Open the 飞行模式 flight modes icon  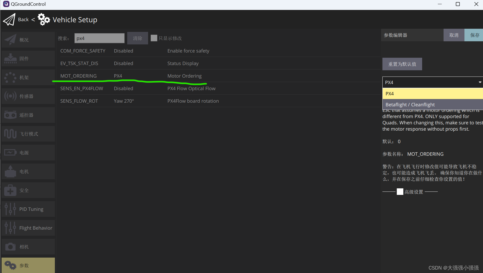pyautogui.click(x=10, y=134)
